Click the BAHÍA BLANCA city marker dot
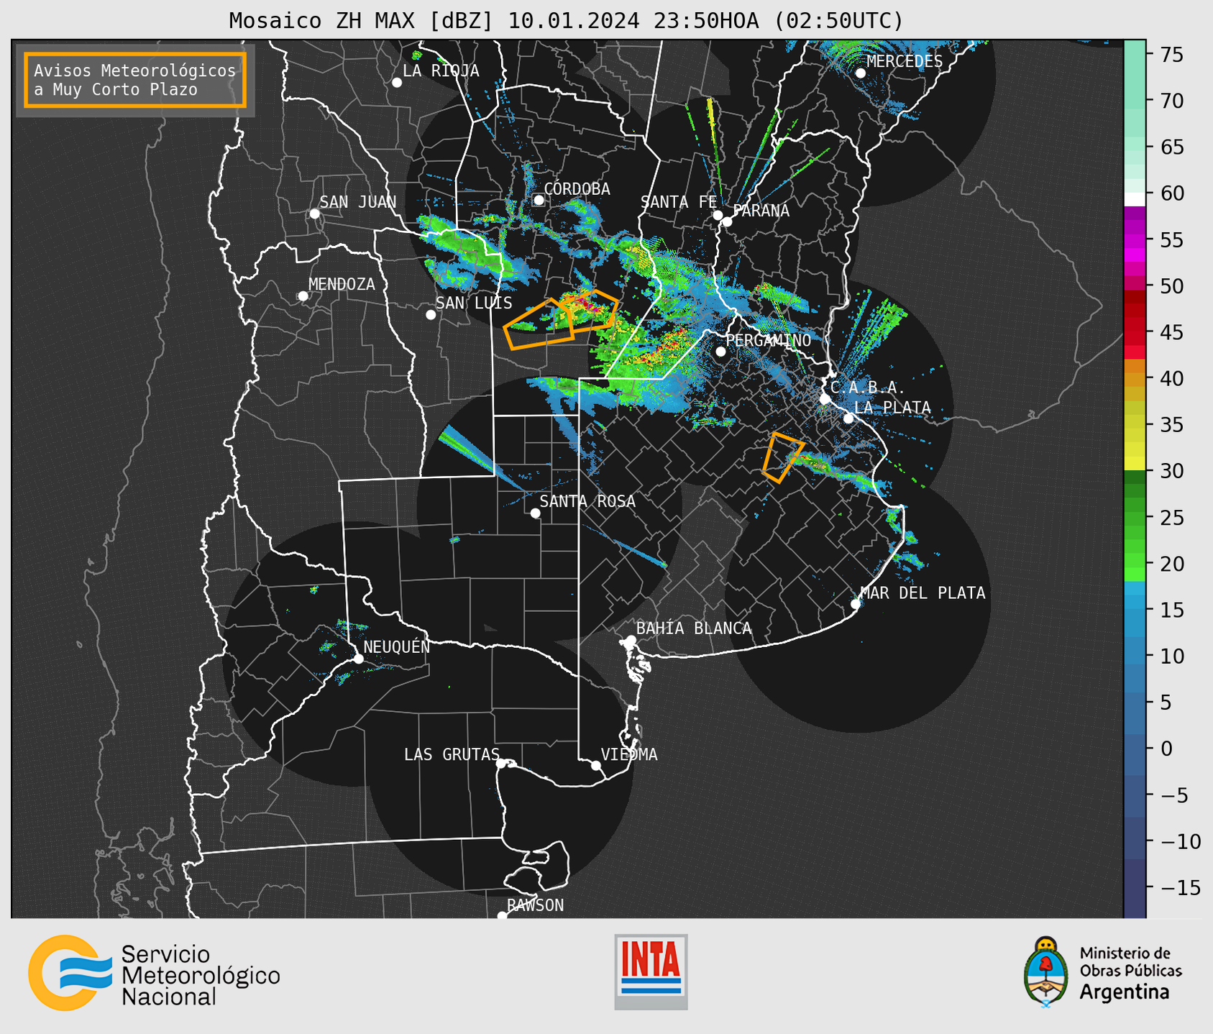Screen dimensions: 1213x1034 pyautogui.click(x=631, y=640)
